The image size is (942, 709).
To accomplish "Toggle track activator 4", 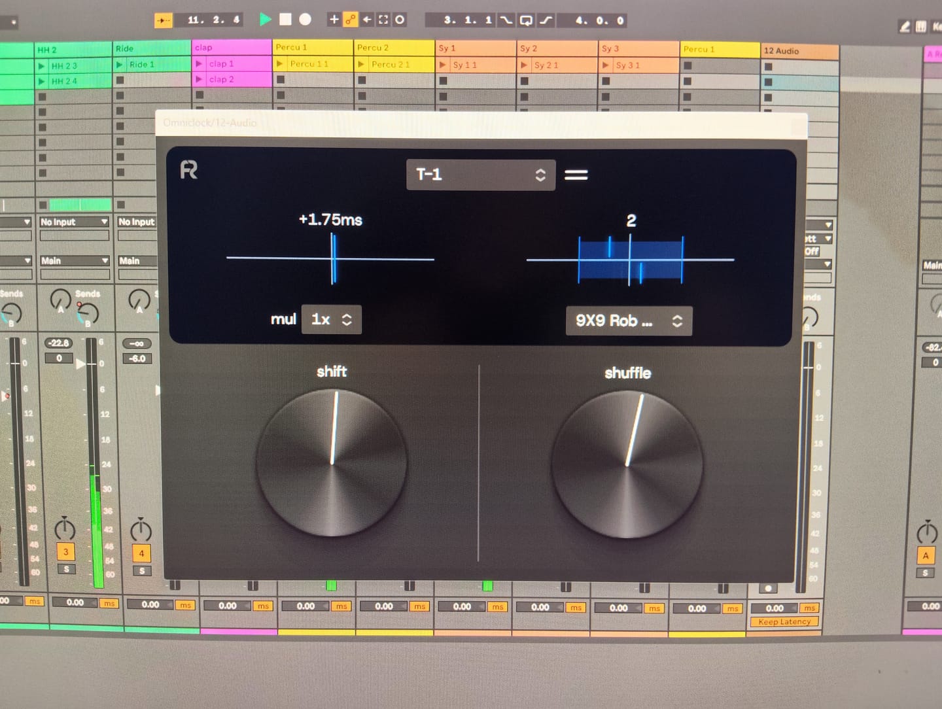I will click(x=141, y=553).
